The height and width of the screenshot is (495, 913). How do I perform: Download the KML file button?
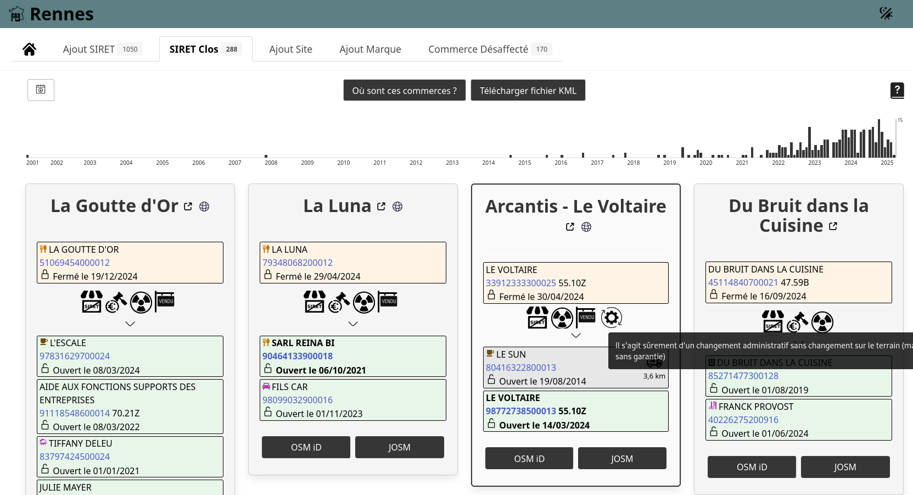[x=528, y=91]
